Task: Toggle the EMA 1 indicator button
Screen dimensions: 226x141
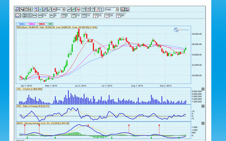Action: click(x=63, y=15)
